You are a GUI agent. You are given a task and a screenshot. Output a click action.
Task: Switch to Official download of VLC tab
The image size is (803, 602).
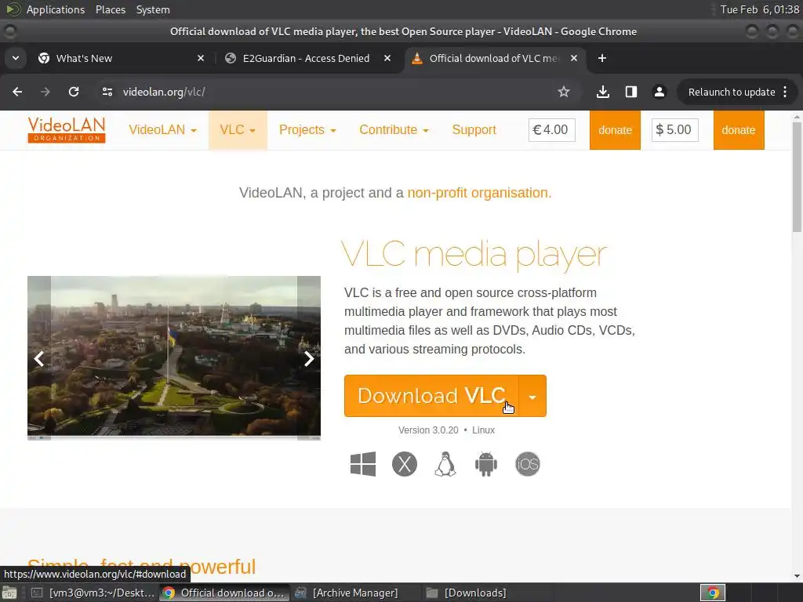pos(494,58)
